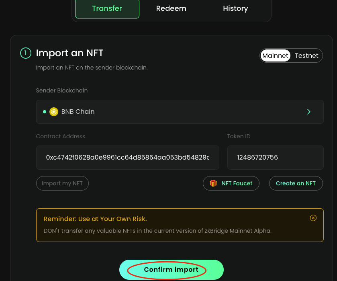The image size is (337, 281).
Task: Click the BNB Chain name in selector
Action: [78, 112]
